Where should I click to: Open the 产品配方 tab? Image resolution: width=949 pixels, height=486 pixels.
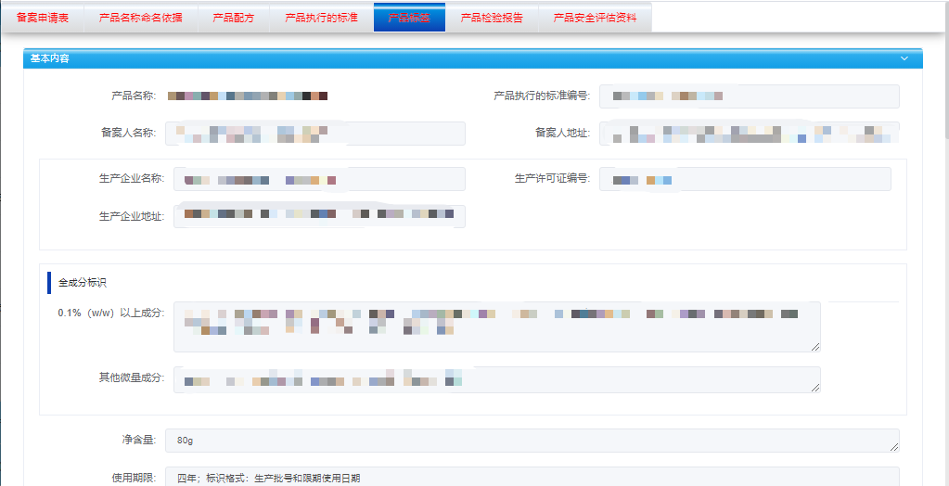(233, 18)
